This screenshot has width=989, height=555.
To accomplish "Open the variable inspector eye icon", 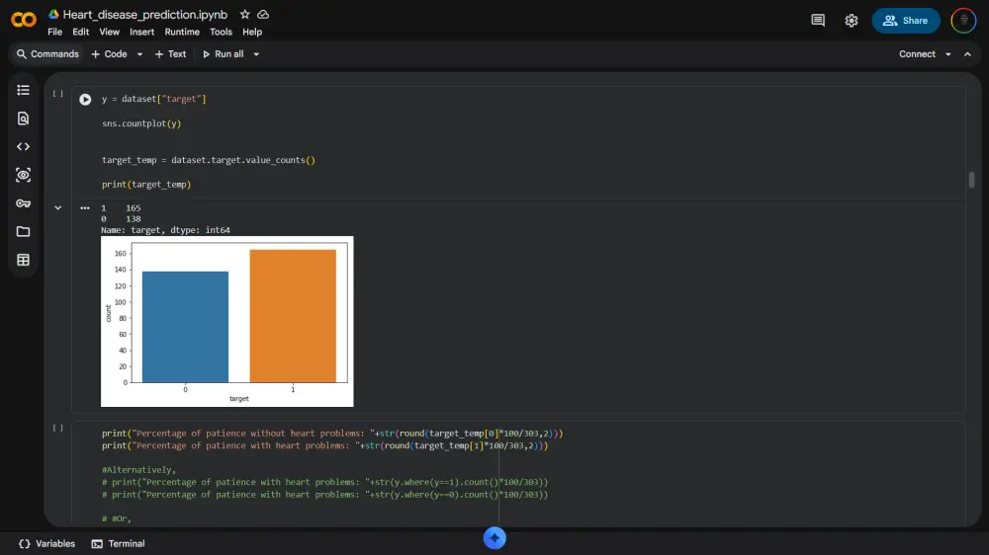I will (24, 175).
